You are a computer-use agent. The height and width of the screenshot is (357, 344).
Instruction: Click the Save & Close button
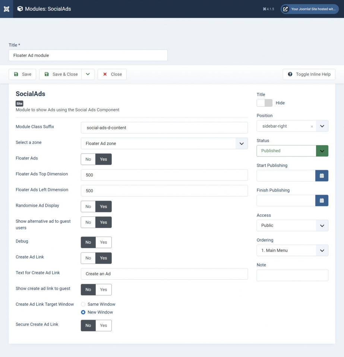(61, 74)
